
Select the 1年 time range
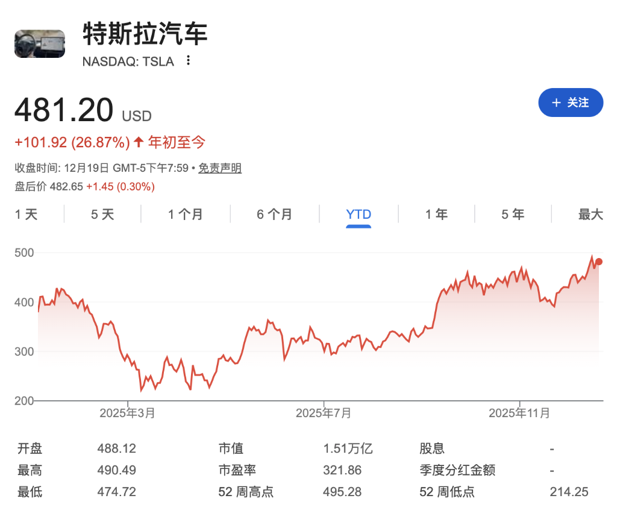(436, 214)
